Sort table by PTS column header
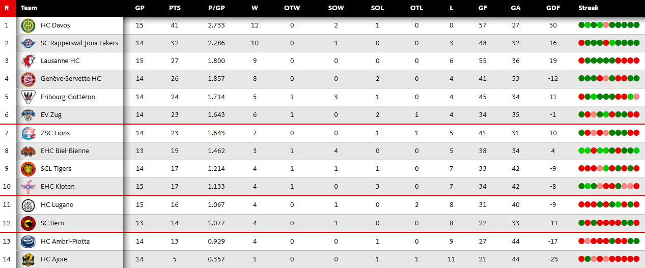This screenshot has width=645, height=268. 175,8
